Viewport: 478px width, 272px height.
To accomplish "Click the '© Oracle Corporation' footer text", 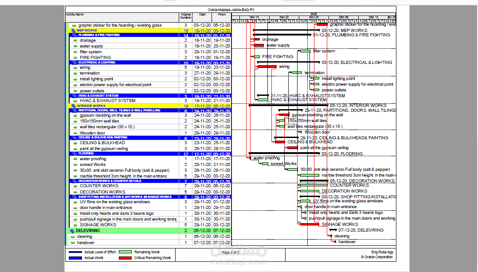I will [377, 257].
